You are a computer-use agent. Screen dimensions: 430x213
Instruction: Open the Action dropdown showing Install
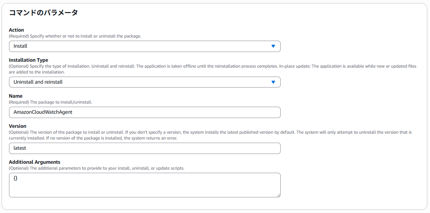145,46
